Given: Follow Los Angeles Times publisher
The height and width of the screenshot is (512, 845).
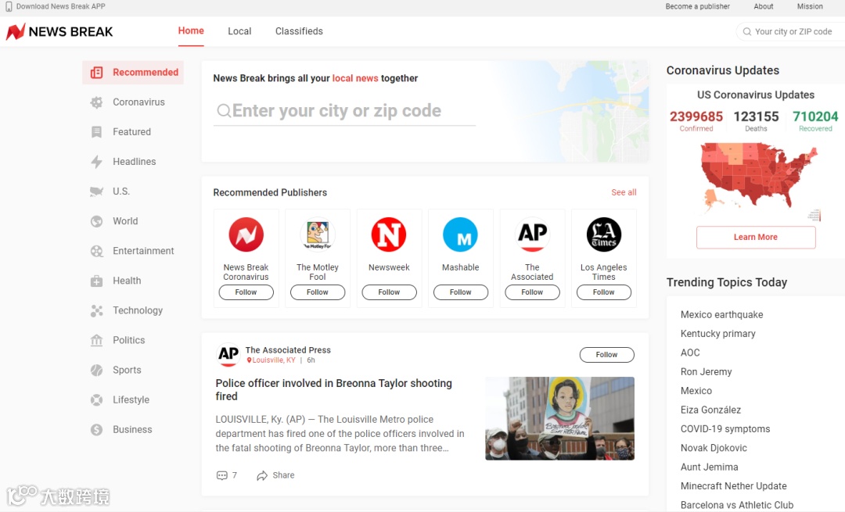Looking at the screenshot, I should 603,292.
